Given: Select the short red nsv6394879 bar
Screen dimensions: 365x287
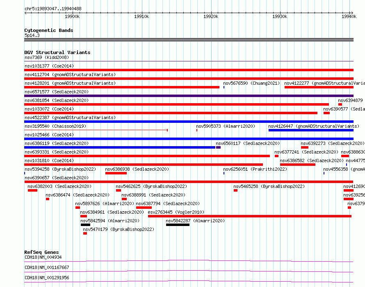Looking at the screenshot, I should pos(340,104).
